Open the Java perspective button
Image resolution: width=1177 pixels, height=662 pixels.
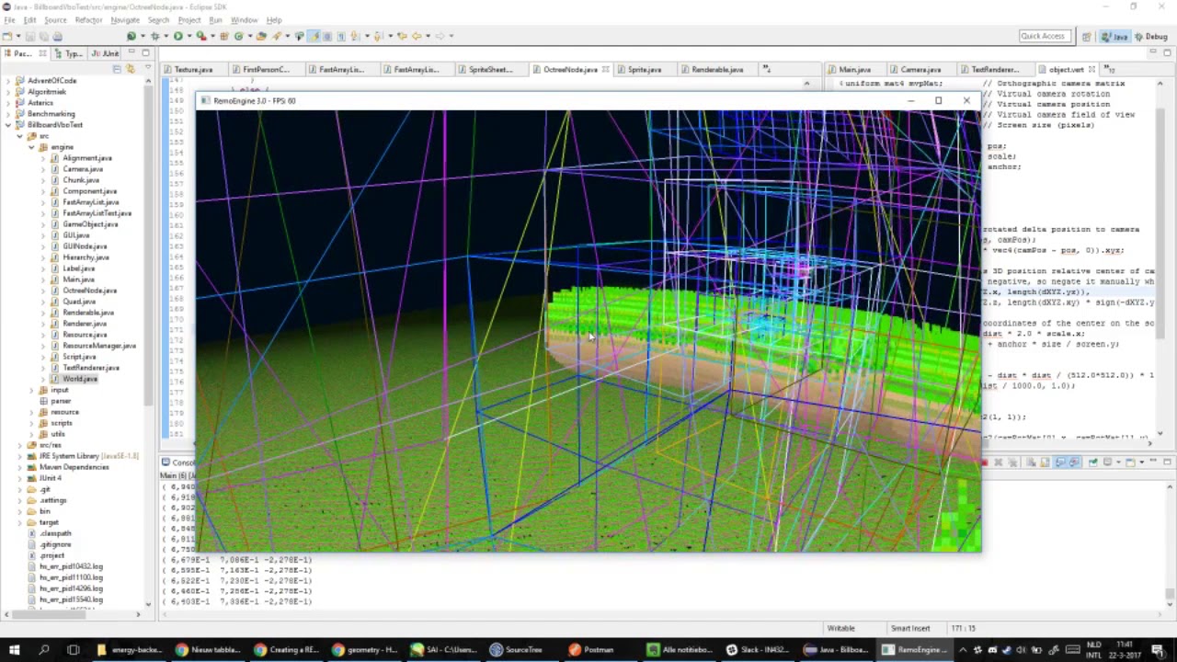[x=1115, y=36]
